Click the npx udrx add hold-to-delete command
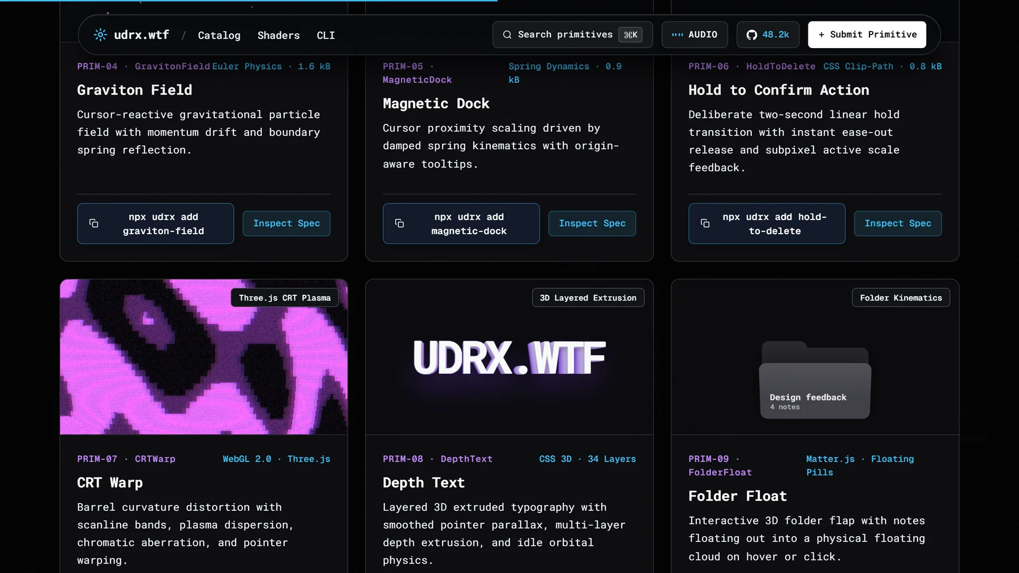1019x573 pixels. tap(767, 223)
